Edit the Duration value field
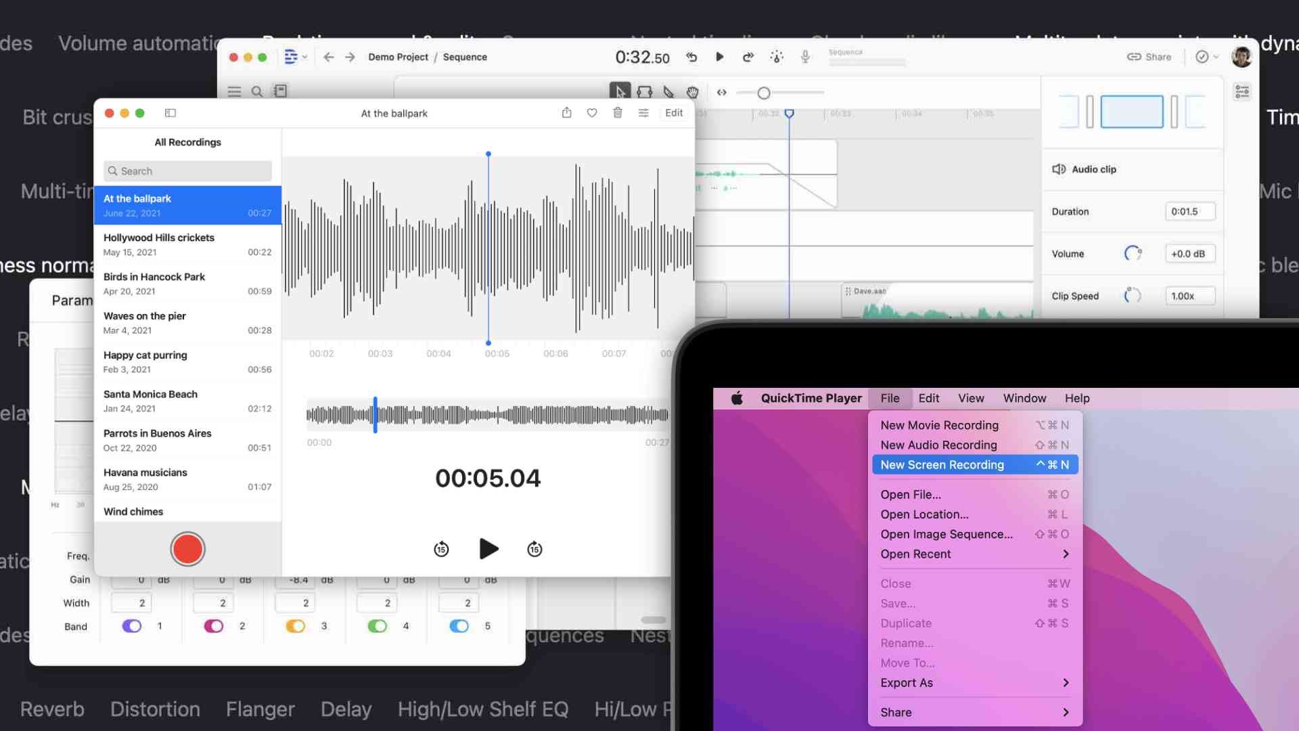 (1190, 211)
